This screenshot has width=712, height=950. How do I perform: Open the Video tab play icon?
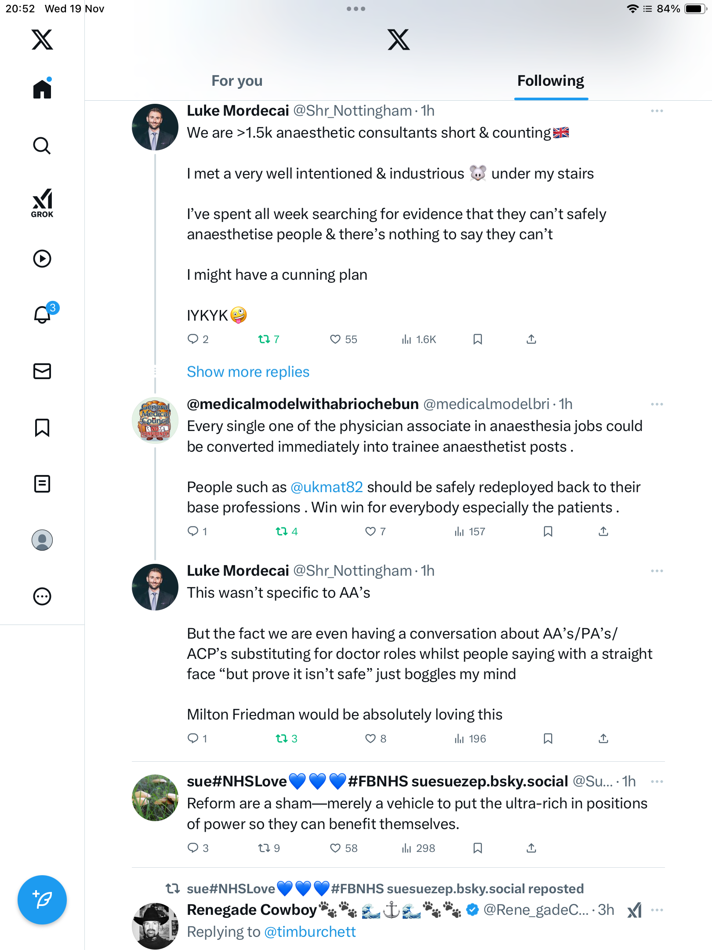point(42,259)
